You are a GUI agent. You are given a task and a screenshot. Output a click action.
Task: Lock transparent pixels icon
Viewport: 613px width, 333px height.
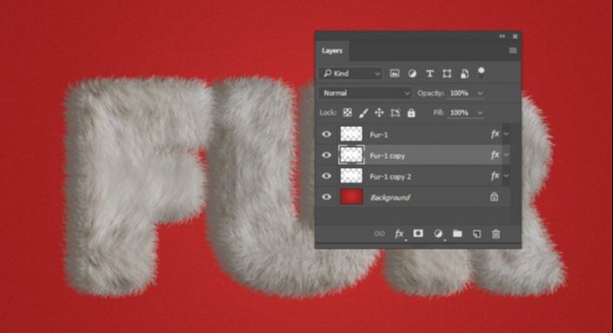click(347, 113)
